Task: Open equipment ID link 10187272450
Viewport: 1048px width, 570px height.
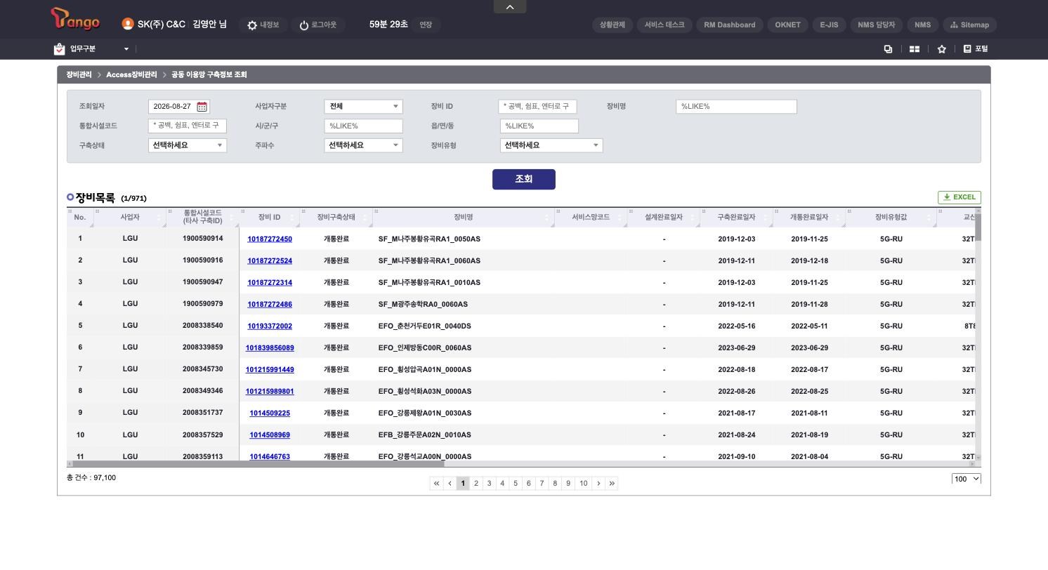Action: tap(270, 239)
